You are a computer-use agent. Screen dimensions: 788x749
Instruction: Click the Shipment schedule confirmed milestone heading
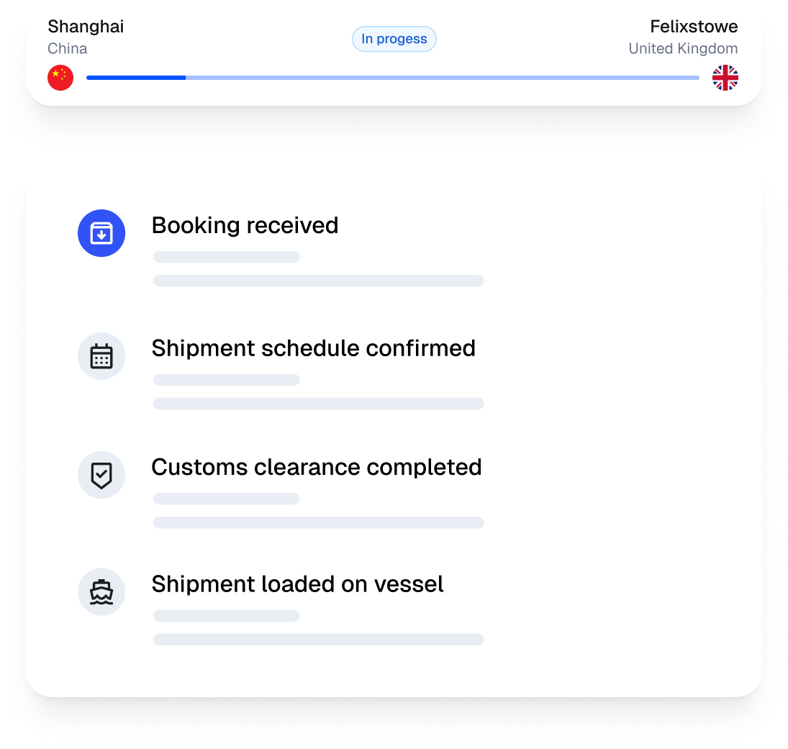click(x=314, y=348)
